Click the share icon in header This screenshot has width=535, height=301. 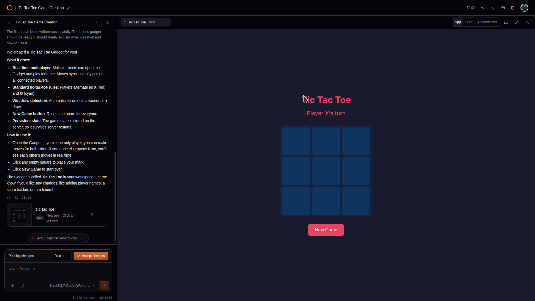pos(493,8)
